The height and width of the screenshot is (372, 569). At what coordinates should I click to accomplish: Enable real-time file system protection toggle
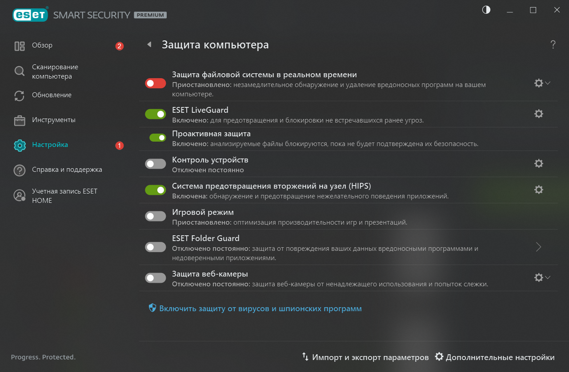tap(155, 83)
